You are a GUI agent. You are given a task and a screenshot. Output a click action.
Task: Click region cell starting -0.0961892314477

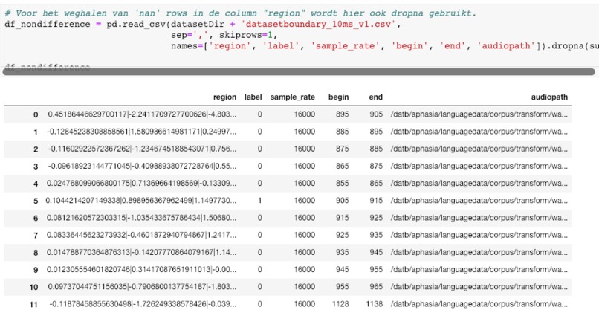coord(142,166)
